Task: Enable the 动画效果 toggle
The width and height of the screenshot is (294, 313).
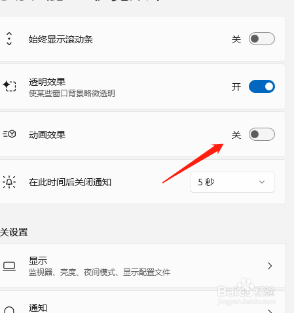Action: 262,134
